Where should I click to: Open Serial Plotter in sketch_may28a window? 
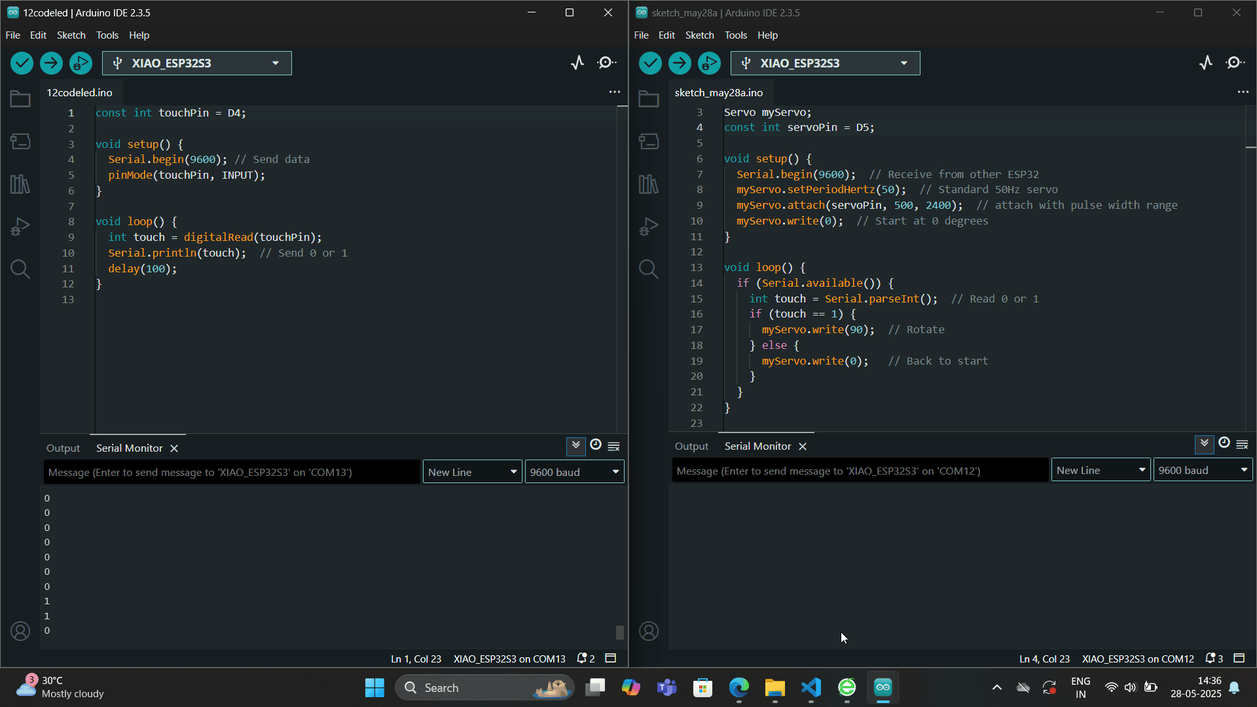pos(1205,63)
